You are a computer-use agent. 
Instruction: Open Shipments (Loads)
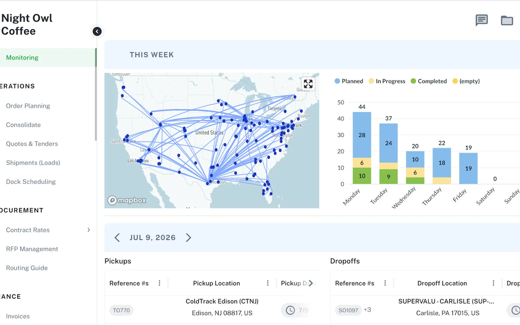coord(33,163)
